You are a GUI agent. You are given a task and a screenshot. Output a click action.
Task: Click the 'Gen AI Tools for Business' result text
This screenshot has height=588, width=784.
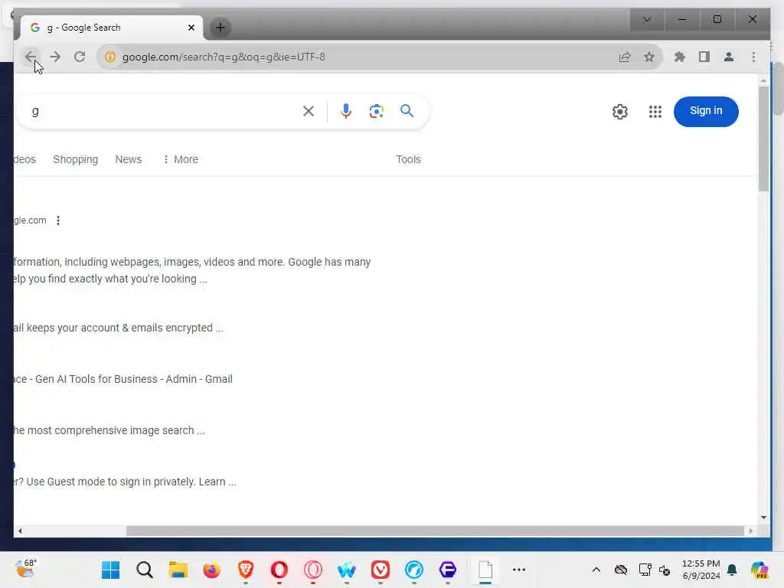[96, 379]
